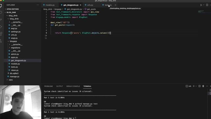The width and height of the screenshot is (211, 119).
Task: Open the Search view in activity bar
Action: coord(1,13)
